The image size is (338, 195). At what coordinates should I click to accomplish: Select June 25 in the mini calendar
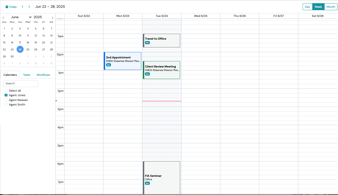click(x=28, y=49)
